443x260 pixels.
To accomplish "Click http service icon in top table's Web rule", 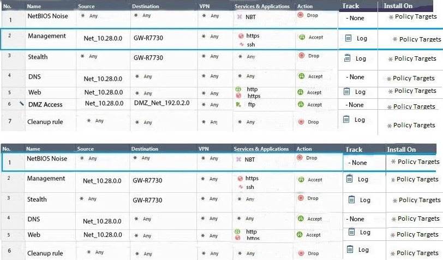I will click(x=238, y=89).
